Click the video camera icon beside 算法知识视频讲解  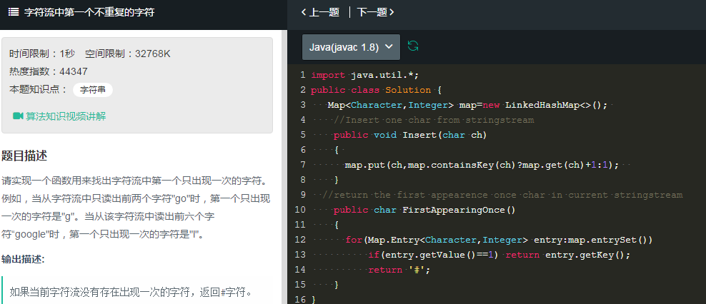[18, 116]
